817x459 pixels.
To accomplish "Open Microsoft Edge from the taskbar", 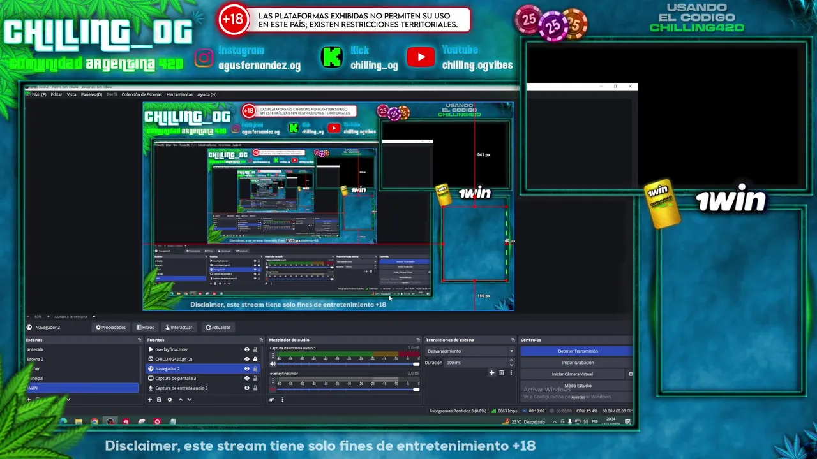I will point(63,421).
